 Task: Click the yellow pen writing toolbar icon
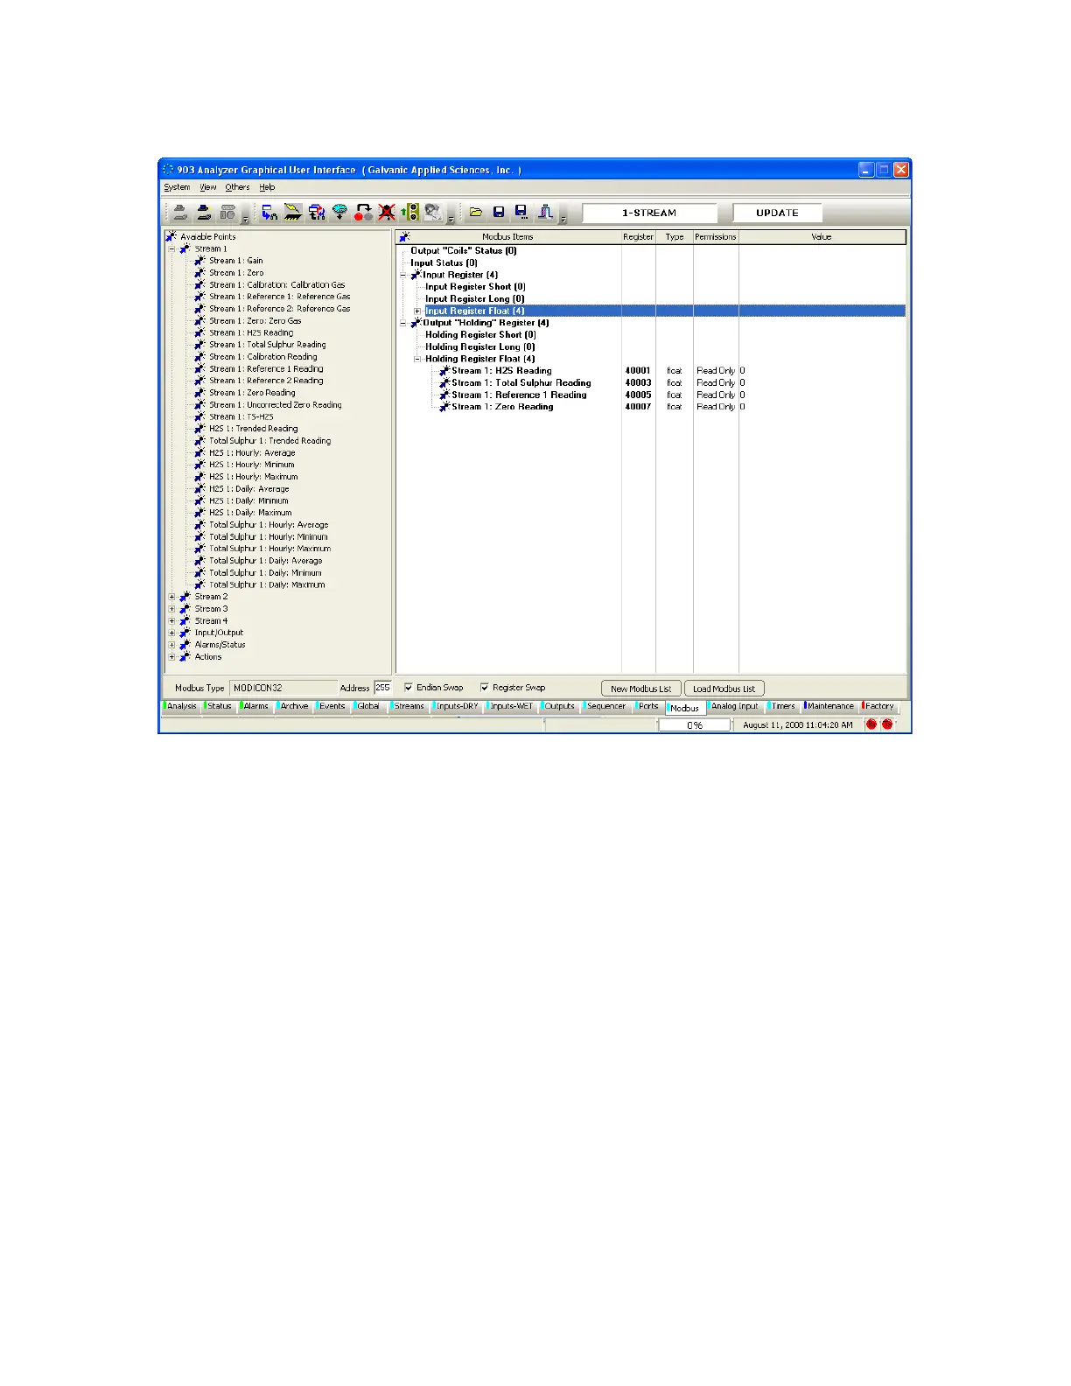(x=293, y=212)
